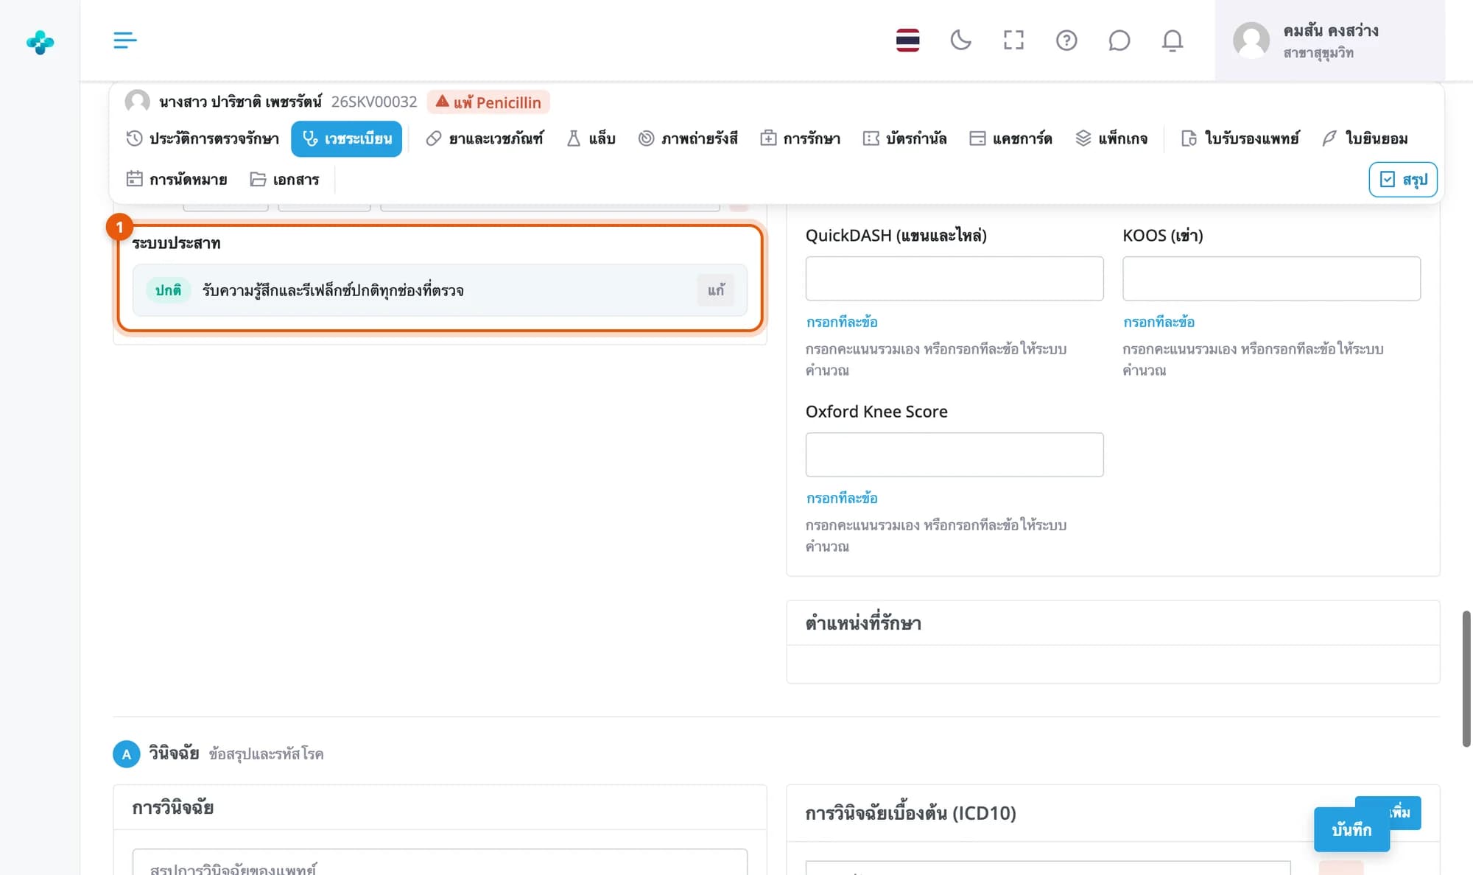Open the การนัดหมาย tab

177,179
